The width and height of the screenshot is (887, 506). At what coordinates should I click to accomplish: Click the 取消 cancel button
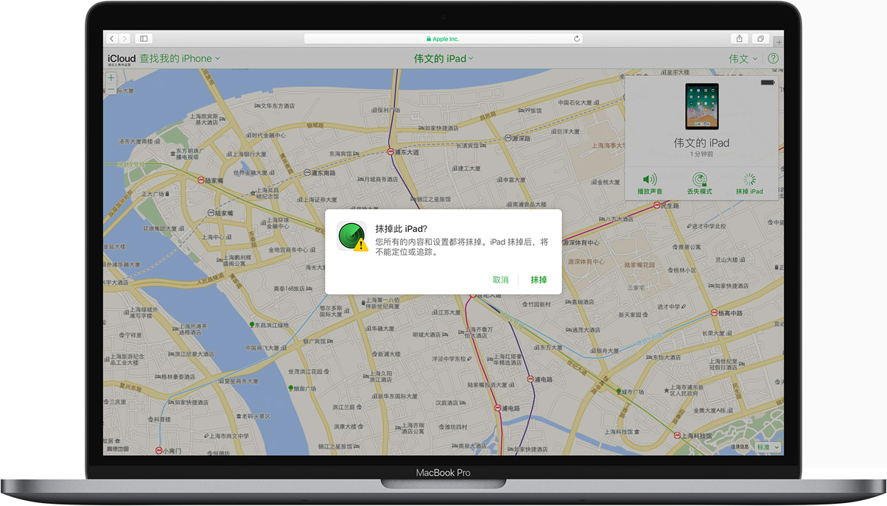click(x=501, y=280)
